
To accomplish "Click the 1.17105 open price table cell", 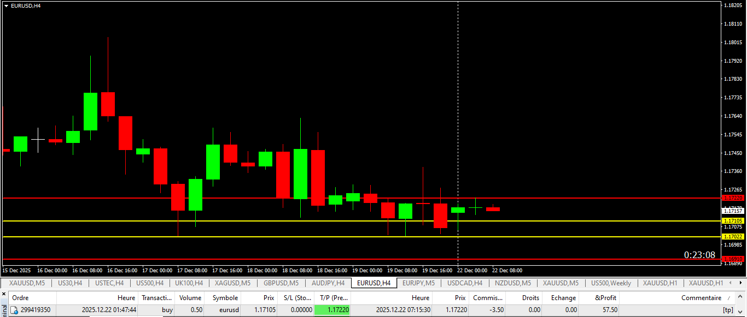I will (264, 310).
